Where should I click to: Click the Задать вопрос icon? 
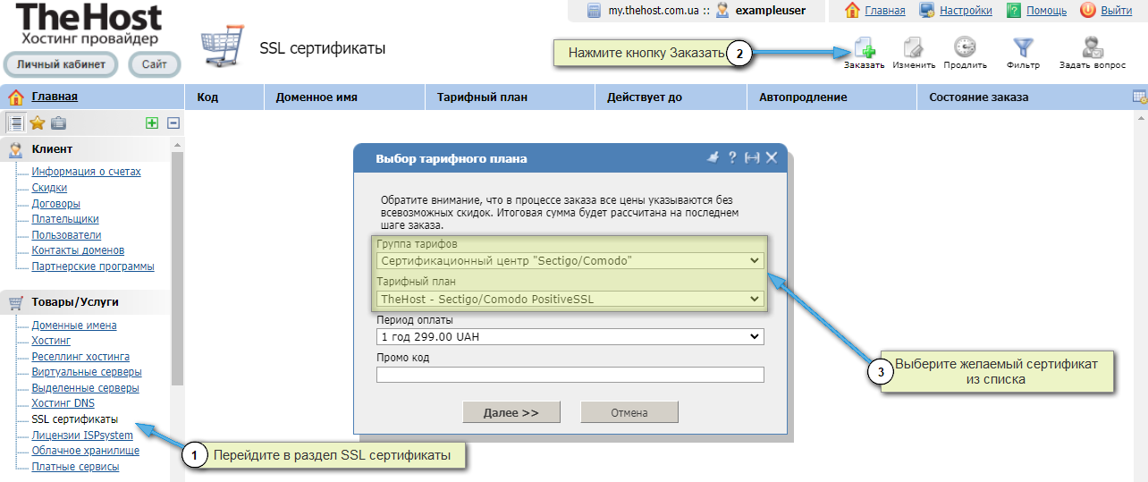point(1092,47)
